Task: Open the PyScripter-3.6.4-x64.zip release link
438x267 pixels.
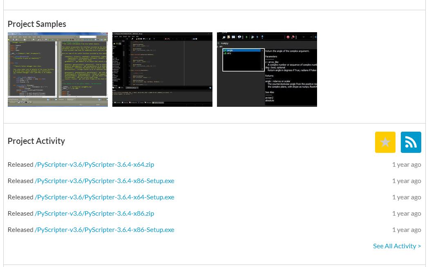Action: (x=94, y=164)
